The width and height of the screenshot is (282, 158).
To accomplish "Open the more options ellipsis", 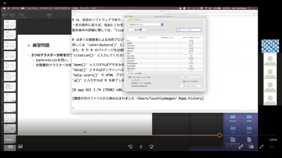I will tap(272, 147).
